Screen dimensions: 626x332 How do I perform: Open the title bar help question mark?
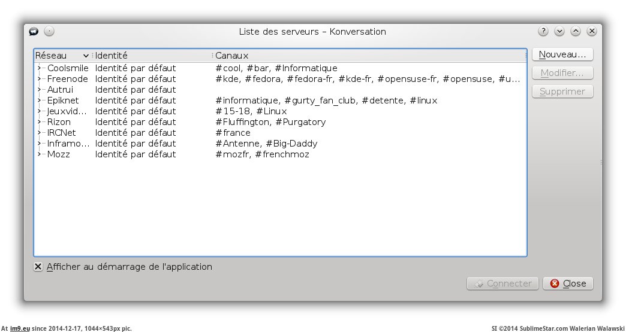pos(543,32)
